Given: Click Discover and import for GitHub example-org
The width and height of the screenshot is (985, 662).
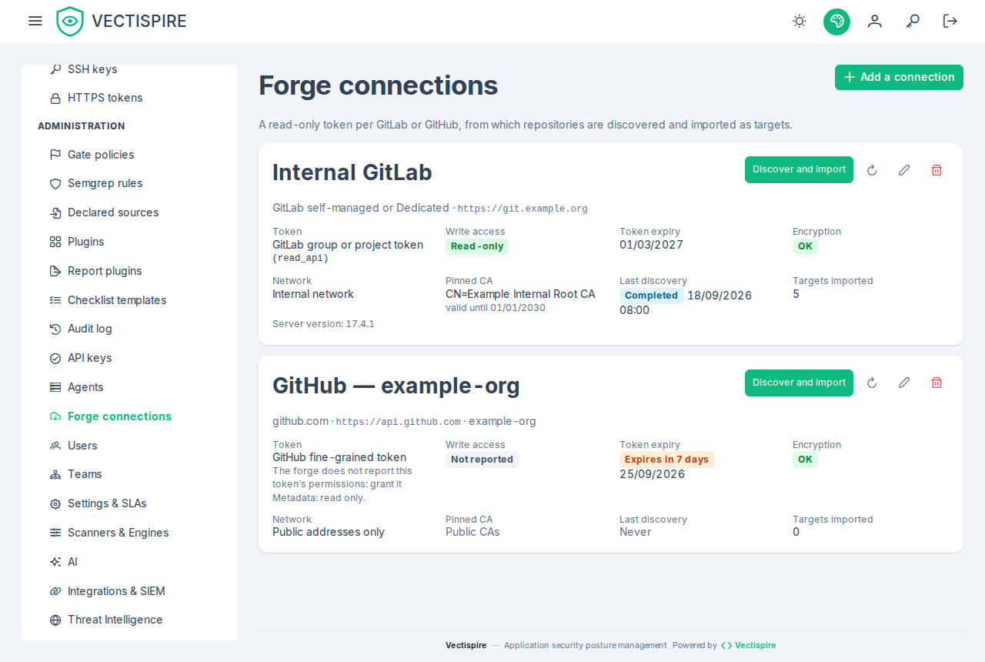Looking at the screenshot, I should (x=799, y=383).
